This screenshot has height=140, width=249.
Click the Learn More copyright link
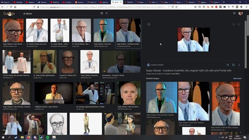[175, 74]
